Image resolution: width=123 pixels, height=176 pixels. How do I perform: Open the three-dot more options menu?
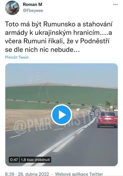(x=115, y=5)
